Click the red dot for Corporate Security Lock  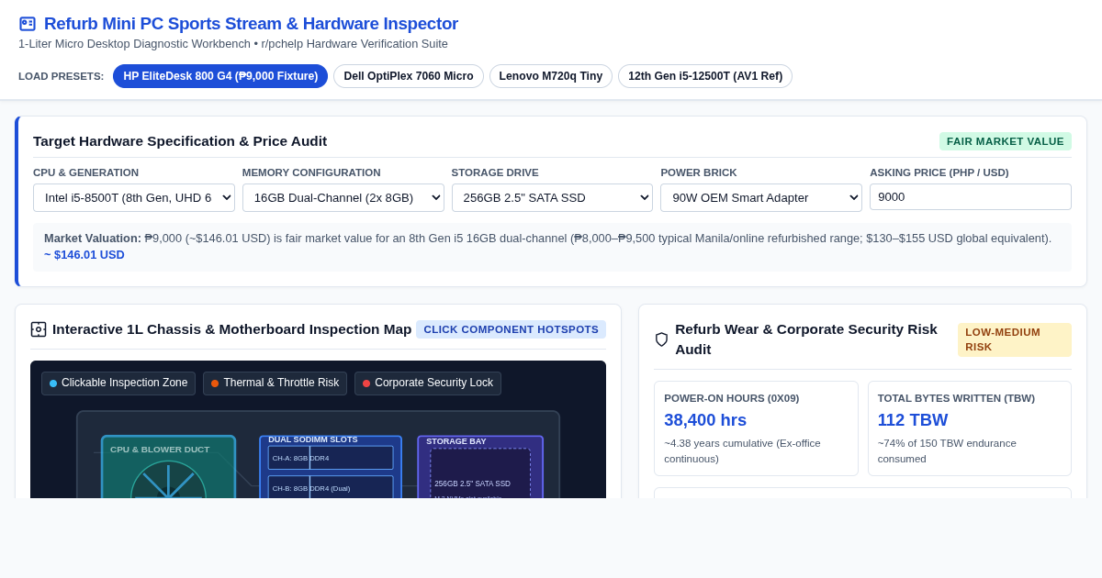[x=366, y=383]
